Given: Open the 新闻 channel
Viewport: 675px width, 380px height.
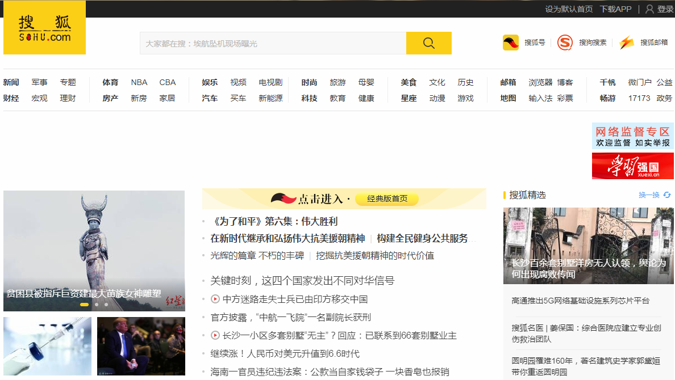Looking at the screenshot, I should point(11,82).
